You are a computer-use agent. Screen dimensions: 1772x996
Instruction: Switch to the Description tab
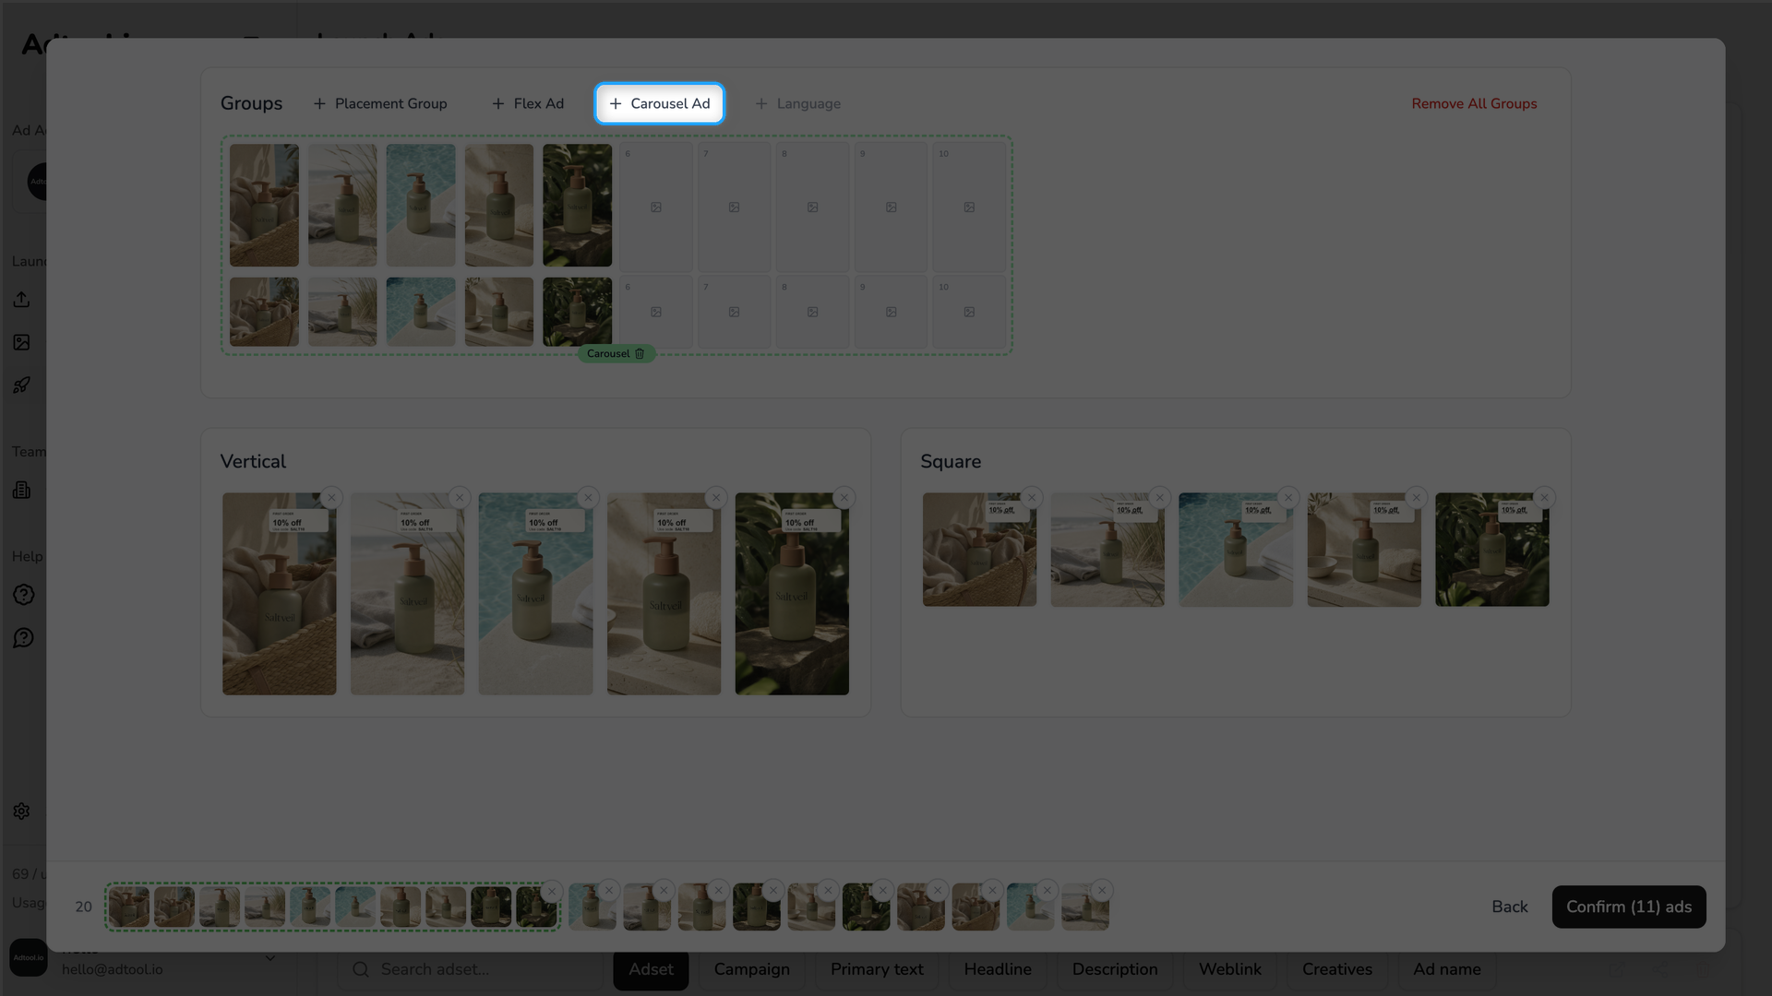1115,969
